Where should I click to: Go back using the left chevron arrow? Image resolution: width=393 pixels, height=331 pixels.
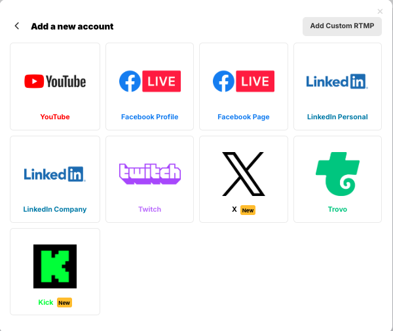pyautogui.click(x=17, y=26)
